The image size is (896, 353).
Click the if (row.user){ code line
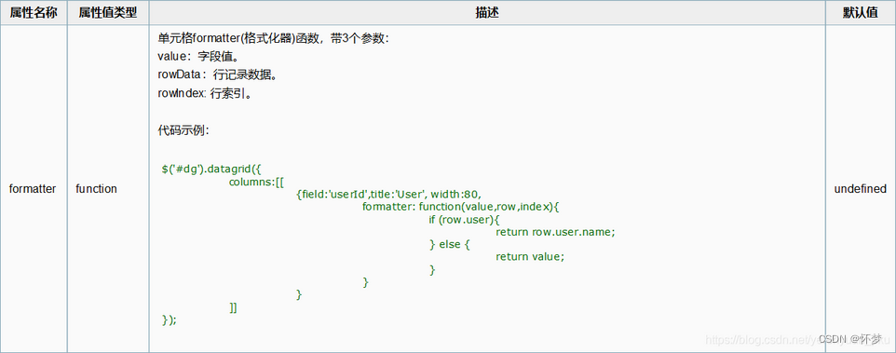[x=465, y=219]
